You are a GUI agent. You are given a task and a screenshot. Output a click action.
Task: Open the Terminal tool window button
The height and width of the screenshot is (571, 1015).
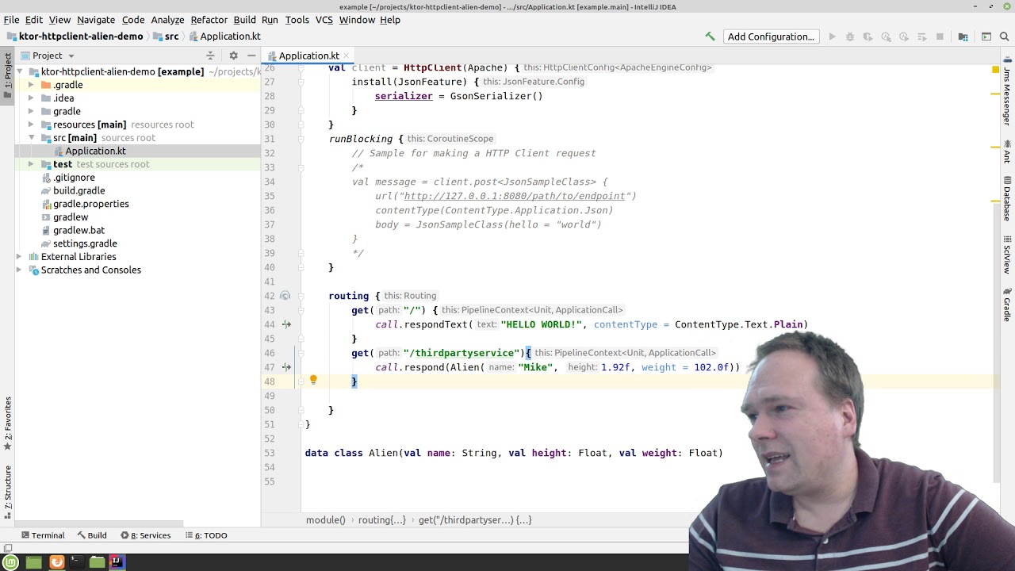click(x=43, y=535)
